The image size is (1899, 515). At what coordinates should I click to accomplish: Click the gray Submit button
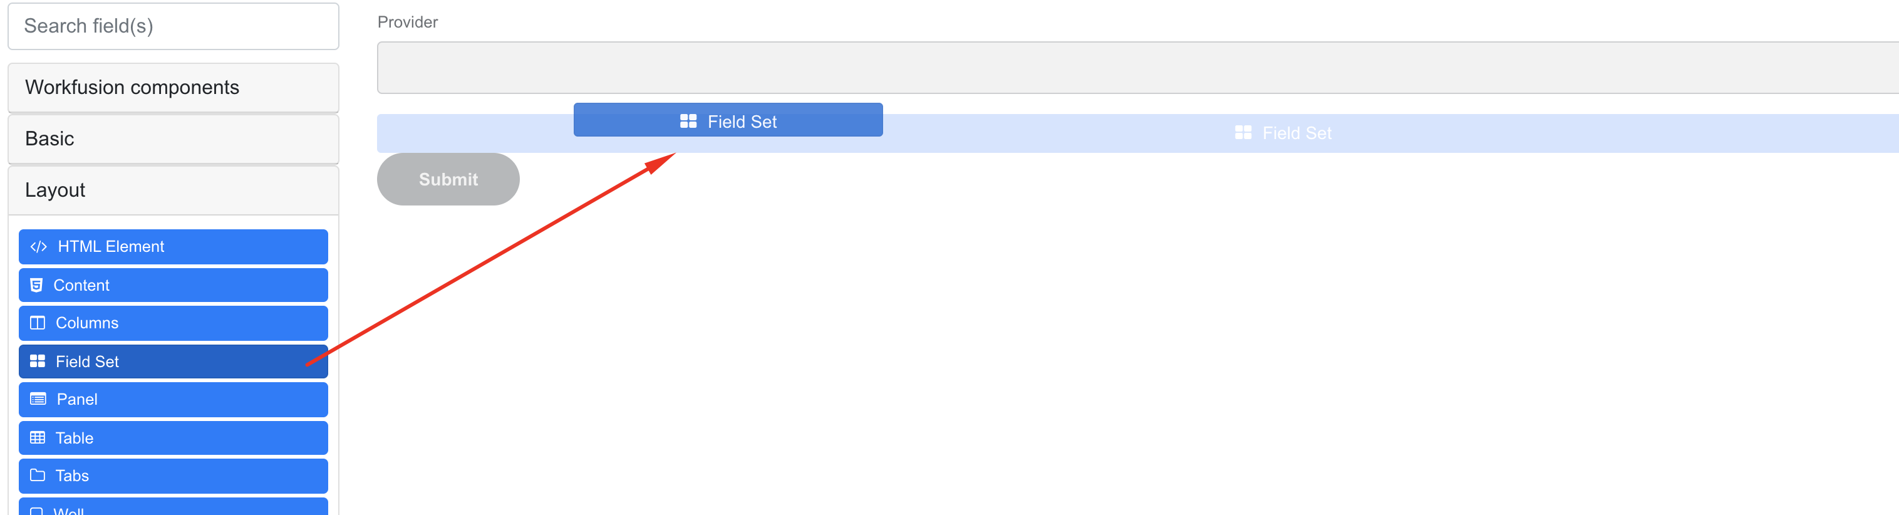pos(448,179)
